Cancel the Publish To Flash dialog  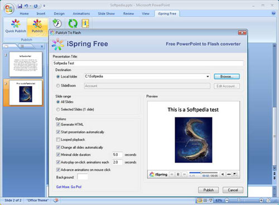click(x=233, y=190)
